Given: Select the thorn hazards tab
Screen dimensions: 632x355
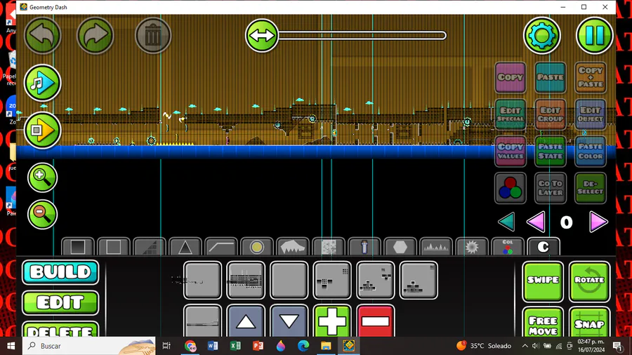Looking at the screenshot, I should click(435, 246).
